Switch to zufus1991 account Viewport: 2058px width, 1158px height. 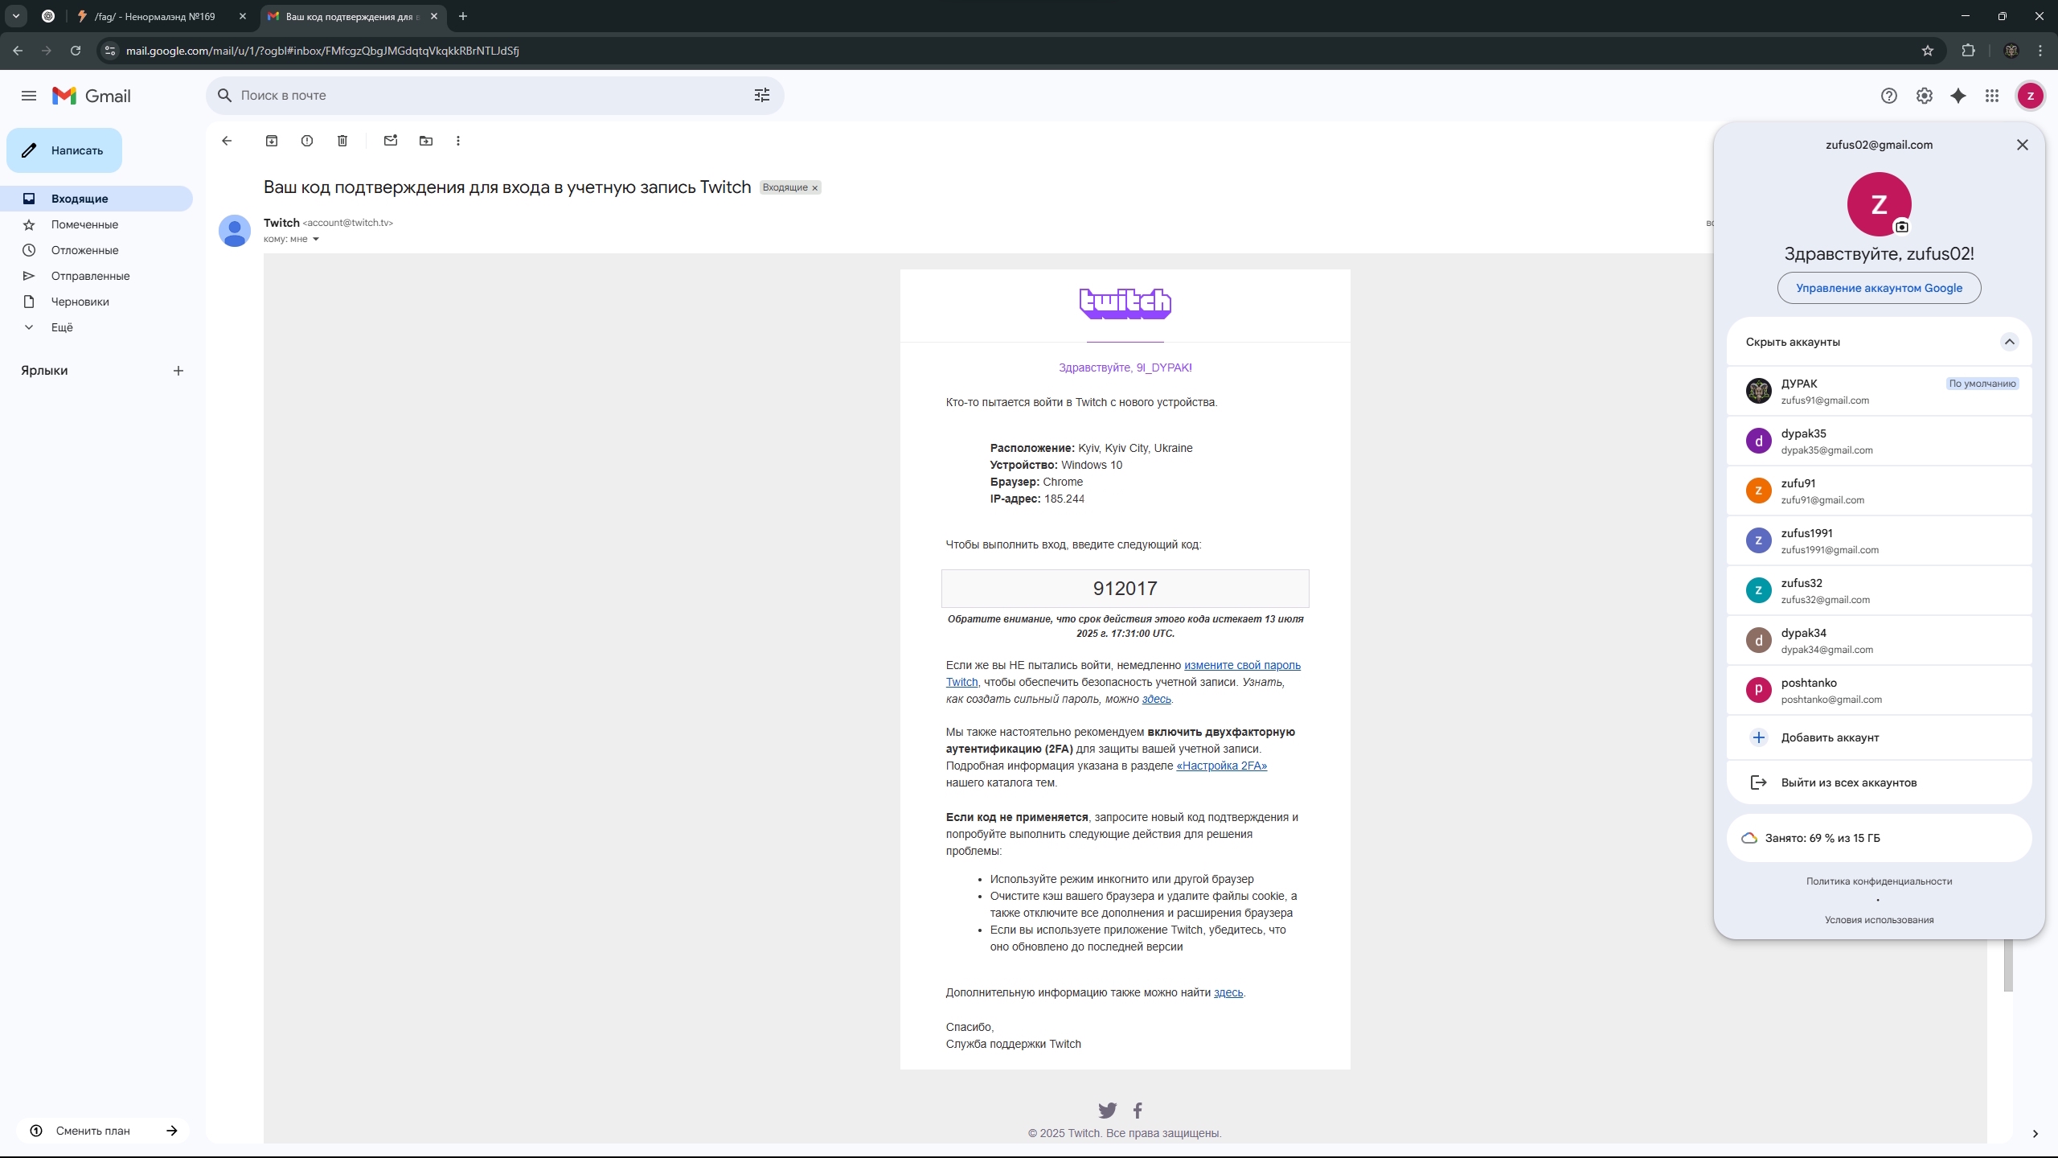click(x=1880, y=540)
